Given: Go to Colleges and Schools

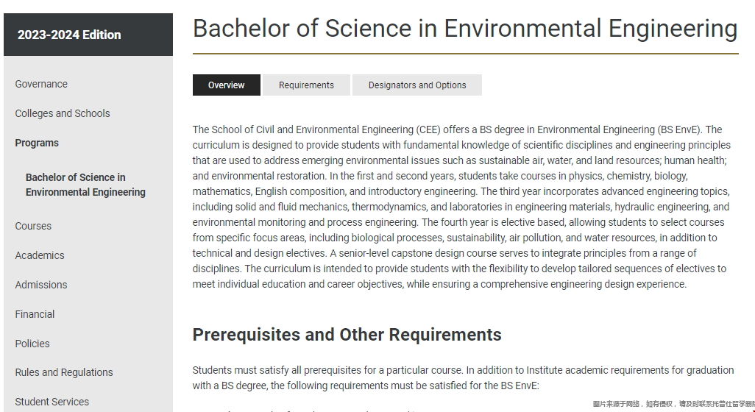Looking at the screenshot, I should (63, 113).
